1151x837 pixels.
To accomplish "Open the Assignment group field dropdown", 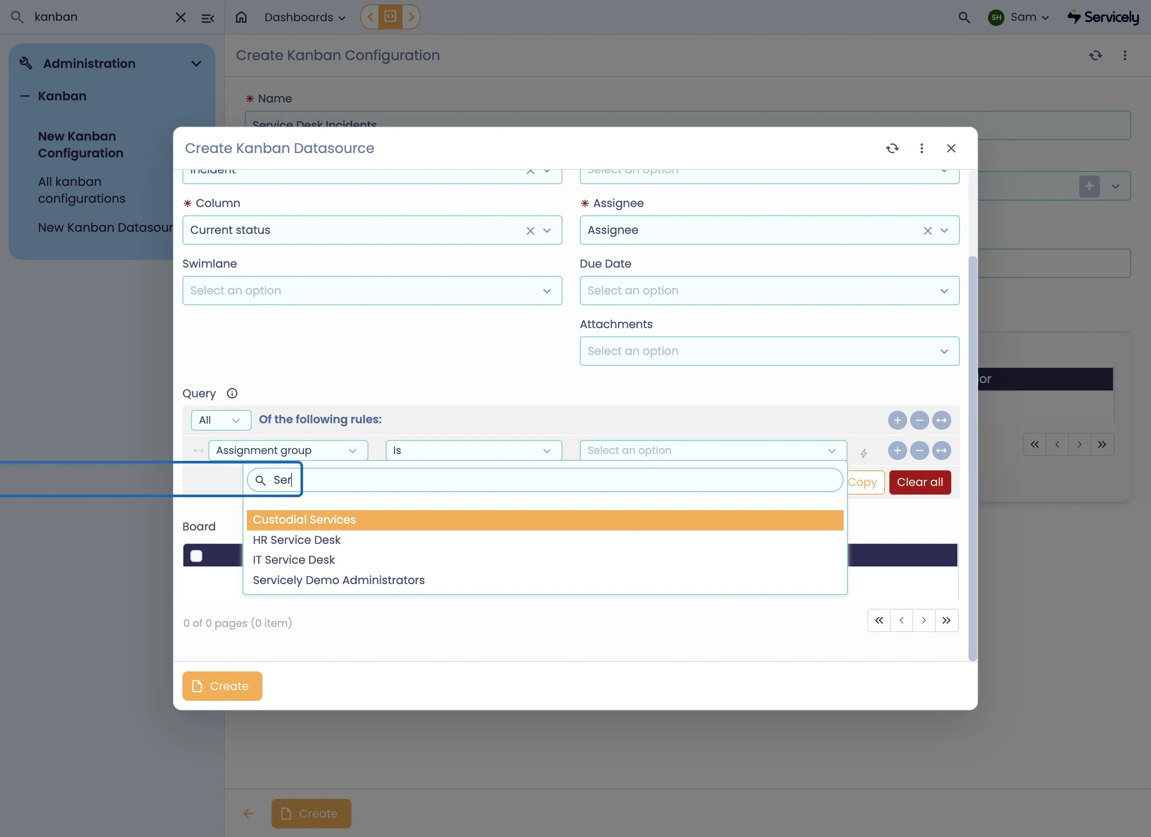I will pyautogui.click(x=288, y=450).
